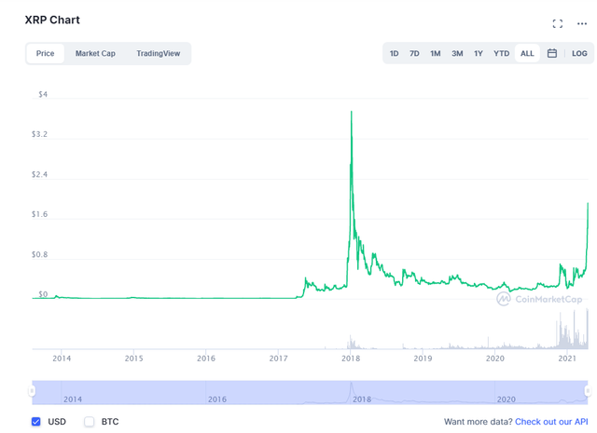Switch to the Price tab
This screenshot has width=597, height=433.
(46, 53)
